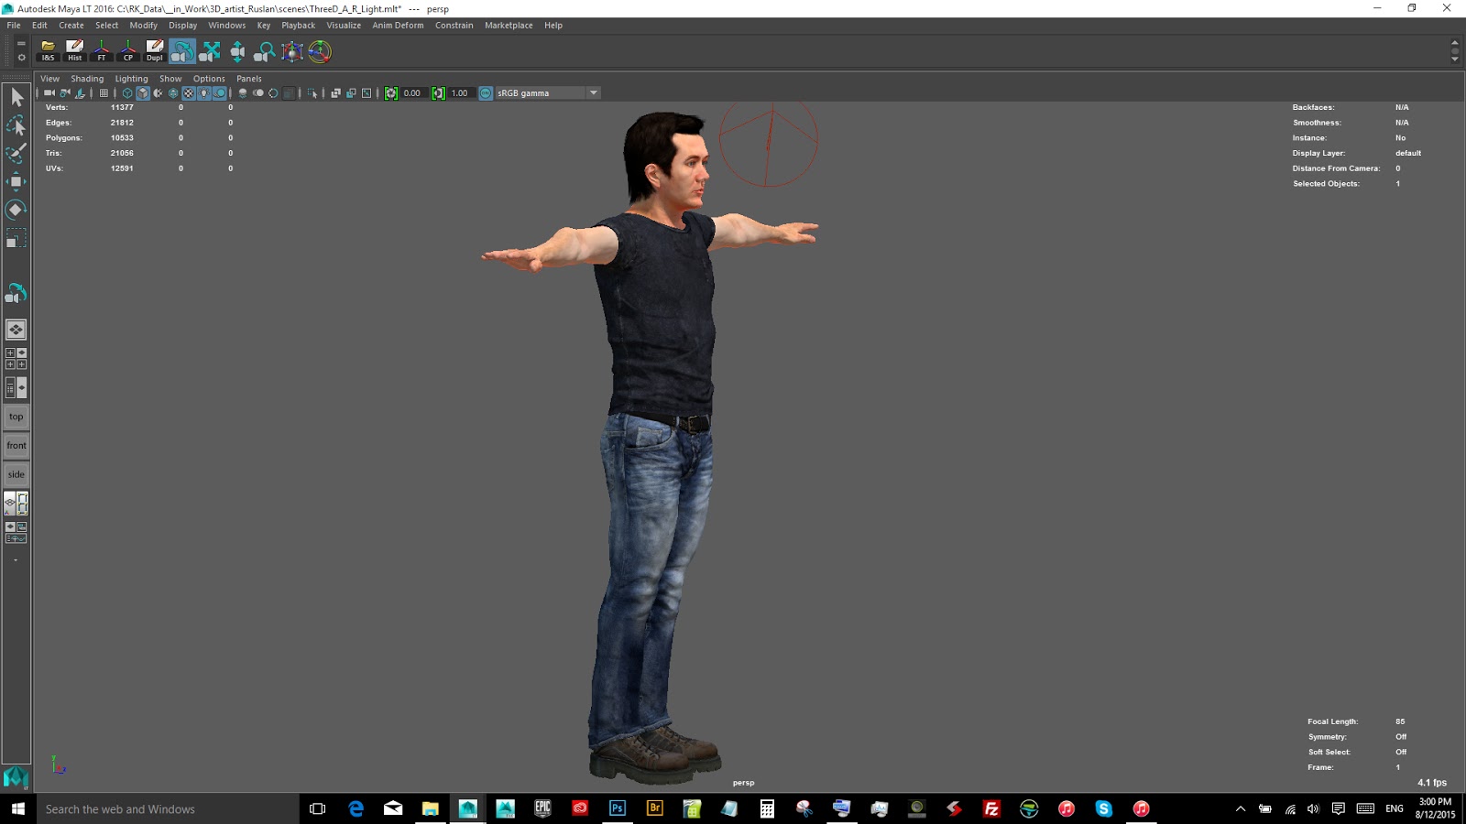The width and height of the screenshot is (1466, 824).
Task: Choose the Move tool in toolbox
Action: [16, 181]
